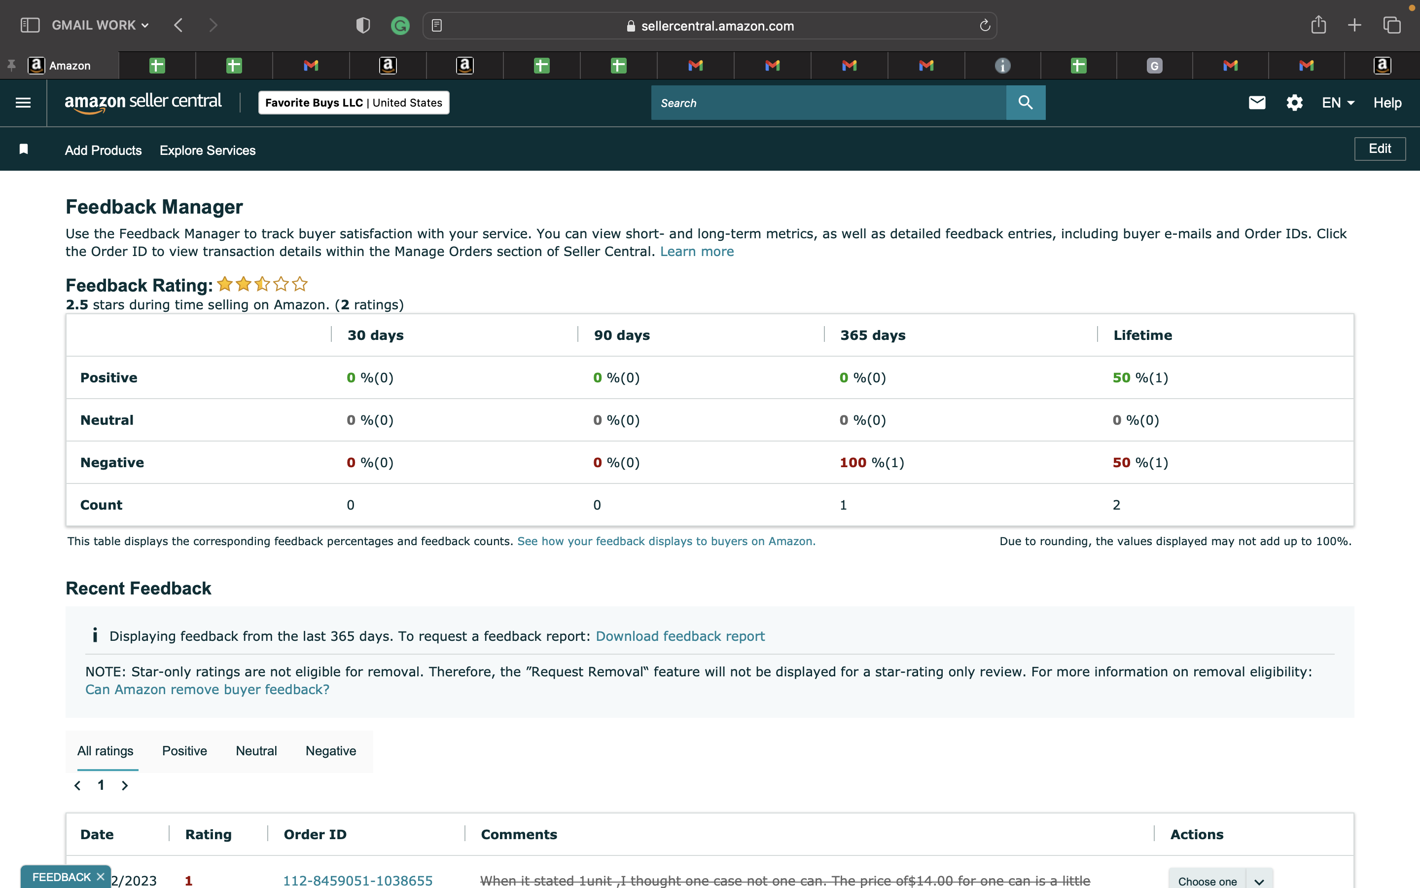
Task: Show Reader view from the address bar icon
Action: (436, 25)
